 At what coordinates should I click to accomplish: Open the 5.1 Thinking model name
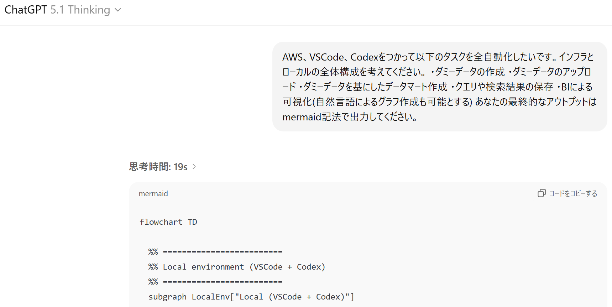point(80,10)
